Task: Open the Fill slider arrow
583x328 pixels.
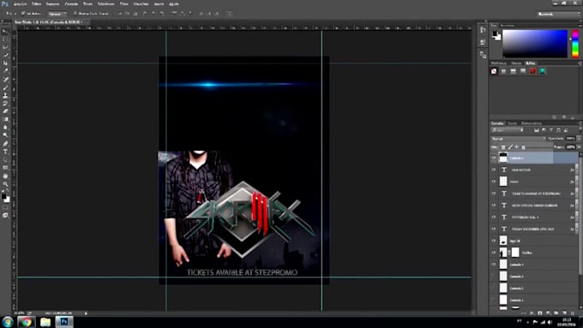Action: click(x=579, y=147)
